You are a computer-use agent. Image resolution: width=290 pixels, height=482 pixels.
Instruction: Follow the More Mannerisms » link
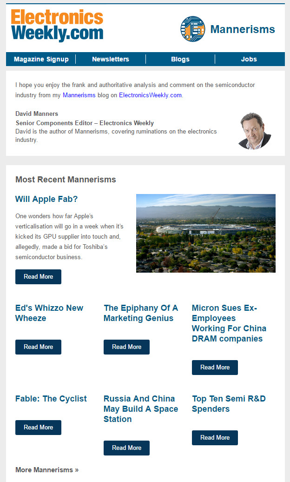(x=47, y=470)
